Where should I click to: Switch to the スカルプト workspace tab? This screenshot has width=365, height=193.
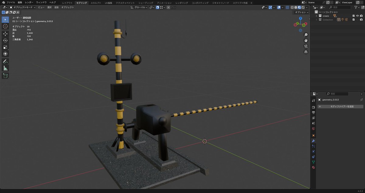(x=96, y=3)
